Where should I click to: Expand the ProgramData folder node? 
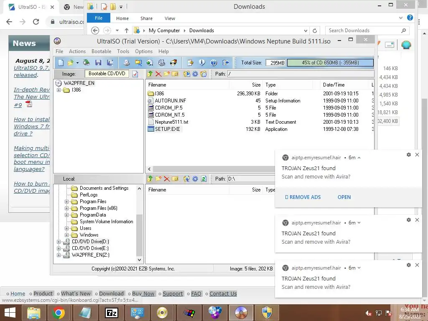[66, 215]
